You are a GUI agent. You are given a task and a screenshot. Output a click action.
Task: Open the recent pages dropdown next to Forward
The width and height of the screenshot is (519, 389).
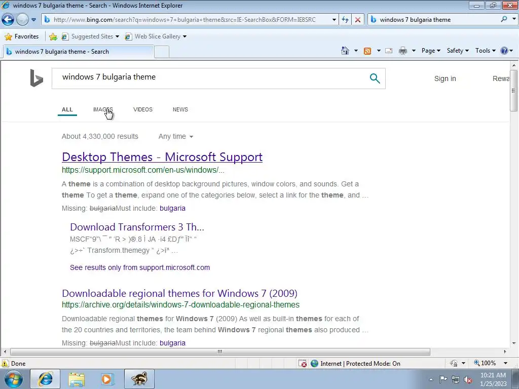[33, 20]
